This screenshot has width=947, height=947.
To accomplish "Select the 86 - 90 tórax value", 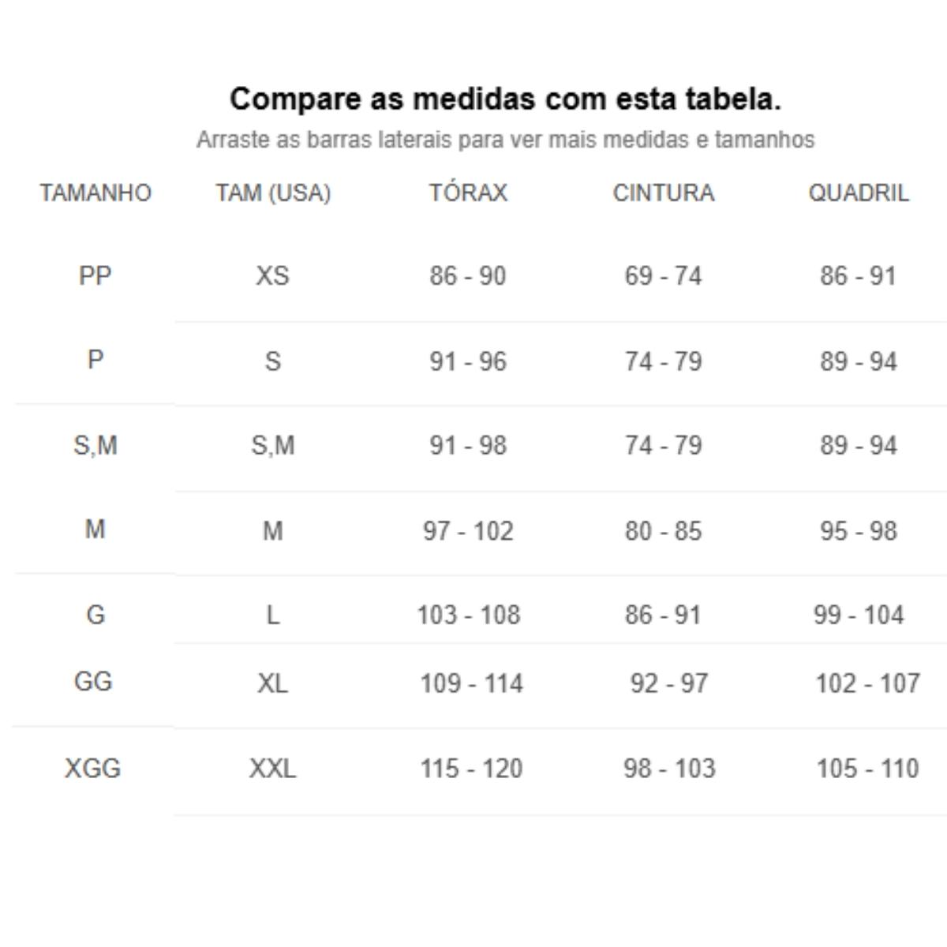I will click(468, 275).
